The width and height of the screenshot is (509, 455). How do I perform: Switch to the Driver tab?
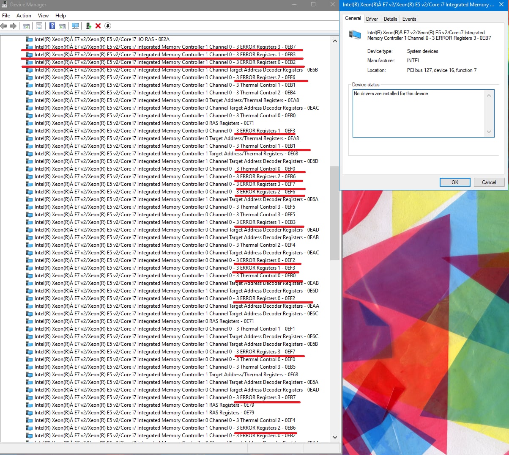(372, 19)
